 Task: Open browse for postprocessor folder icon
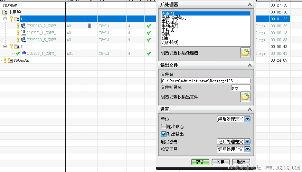coord(245,53)
